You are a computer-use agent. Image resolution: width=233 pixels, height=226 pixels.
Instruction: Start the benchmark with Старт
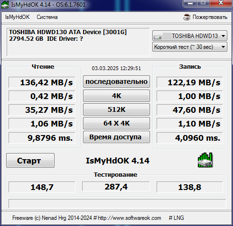(x=30, y=161)
